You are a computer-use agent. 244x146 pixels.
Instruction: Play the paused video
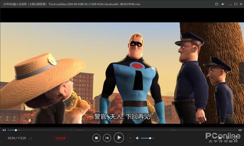(x=119, y=137)
